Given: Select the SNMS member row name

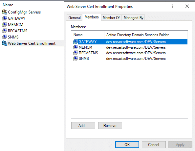Looking at the screenshot, I should [x=84, y=59].
